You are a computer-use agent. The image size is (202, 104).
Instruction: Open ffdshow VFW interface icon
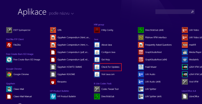click(141, 38)
